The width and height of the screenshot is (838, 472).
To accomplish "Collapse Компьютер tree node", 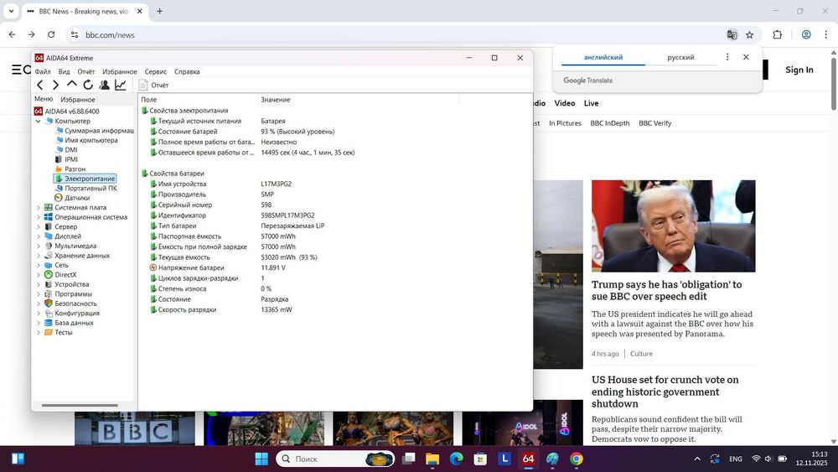I will click(39, 122).
